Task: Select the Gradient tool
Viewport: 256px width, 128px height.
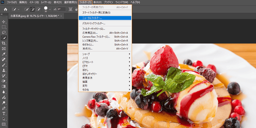Action: pyautogui.click(x=4, y=86)
